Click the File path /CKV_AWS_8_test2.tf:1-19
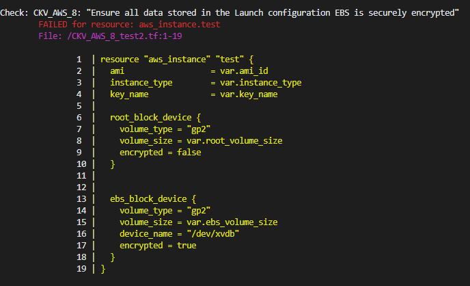The height and width of the screenshot is (286, 470). point(124,36)
